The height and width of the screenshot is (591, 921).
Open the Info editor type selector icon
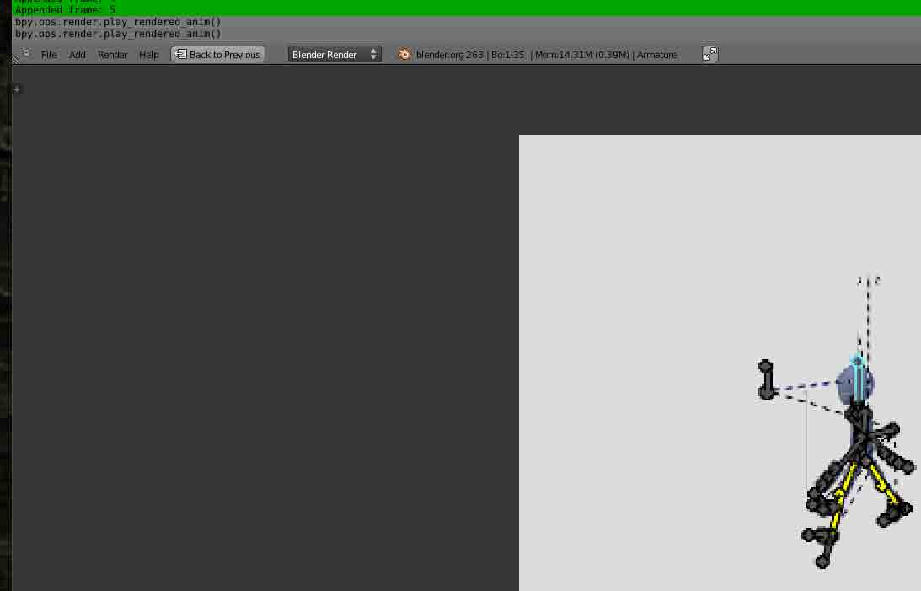pyautogui.click(x=26, y=53)
